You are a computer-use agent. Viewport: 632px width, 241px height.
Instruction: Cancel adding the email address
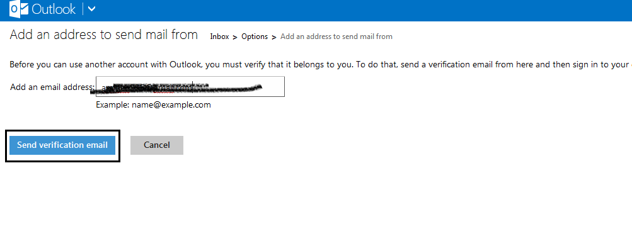(157, 145)
